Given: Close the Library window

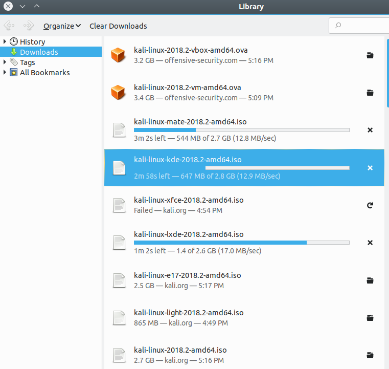Looking at the screenshot, I should tap(8, 6).
